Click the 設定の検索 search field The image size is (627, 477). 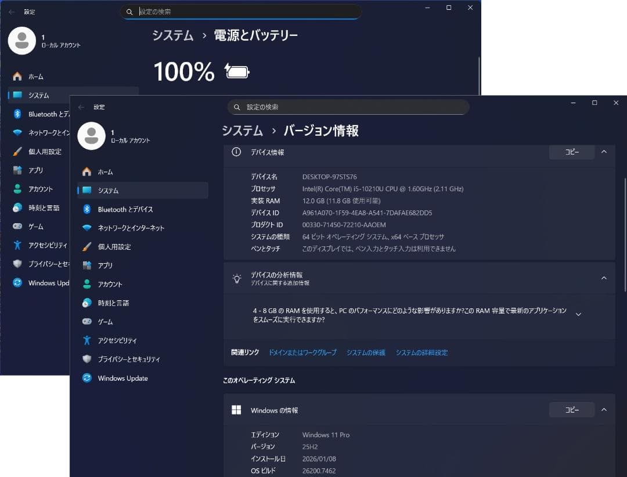tap(348, 107)
